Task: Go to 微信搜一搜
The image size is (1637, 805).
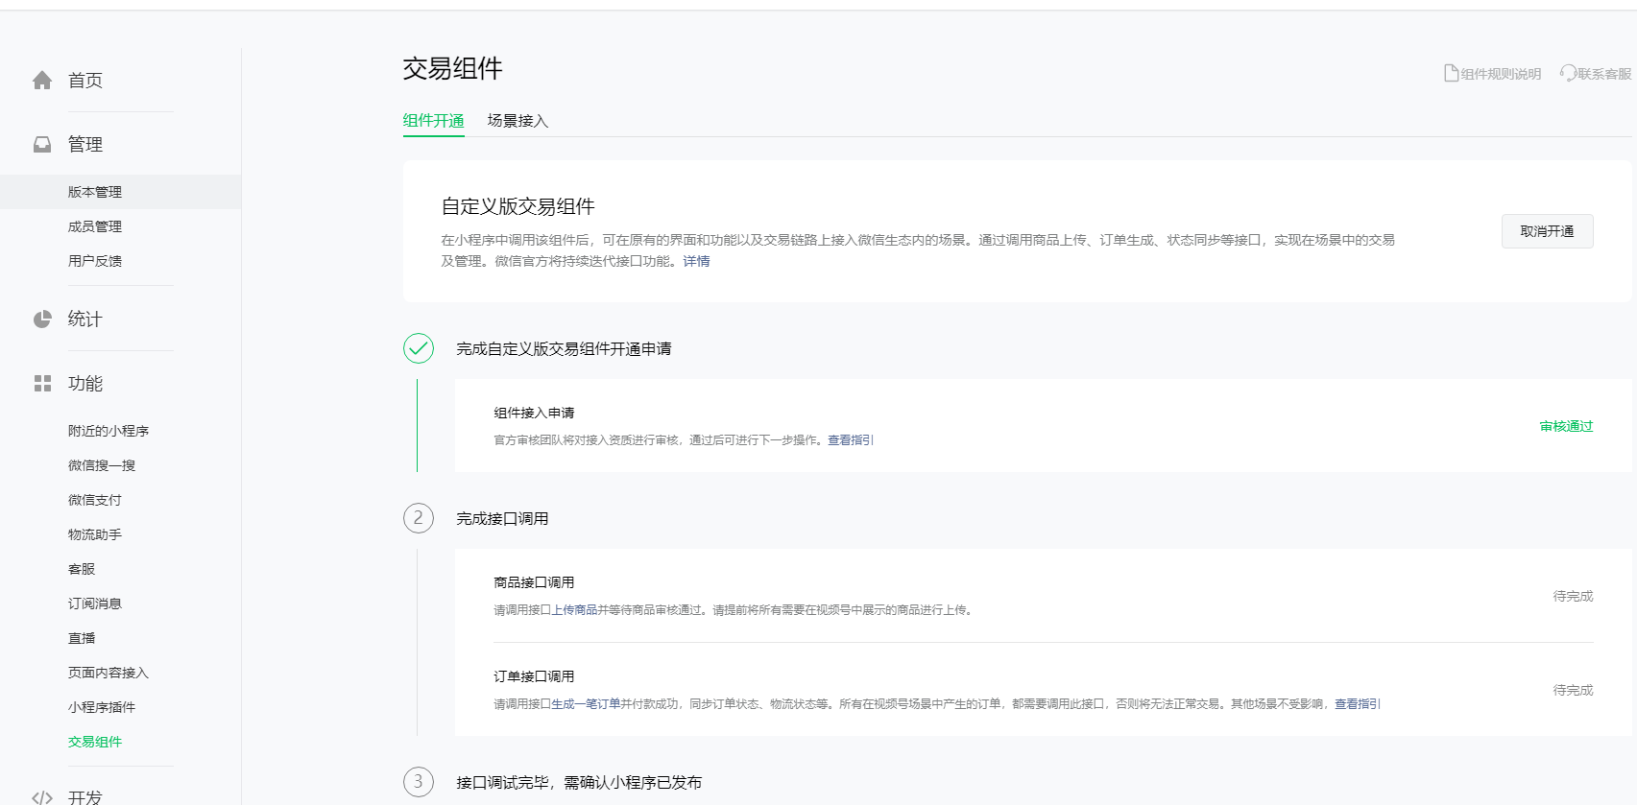Action: coord(102,465)
